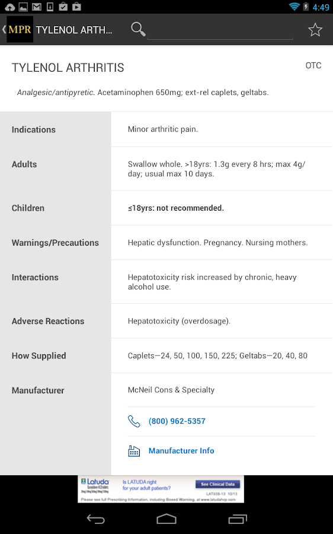Focus the search text field
333x534 pixels.
(x=220, y=31)
